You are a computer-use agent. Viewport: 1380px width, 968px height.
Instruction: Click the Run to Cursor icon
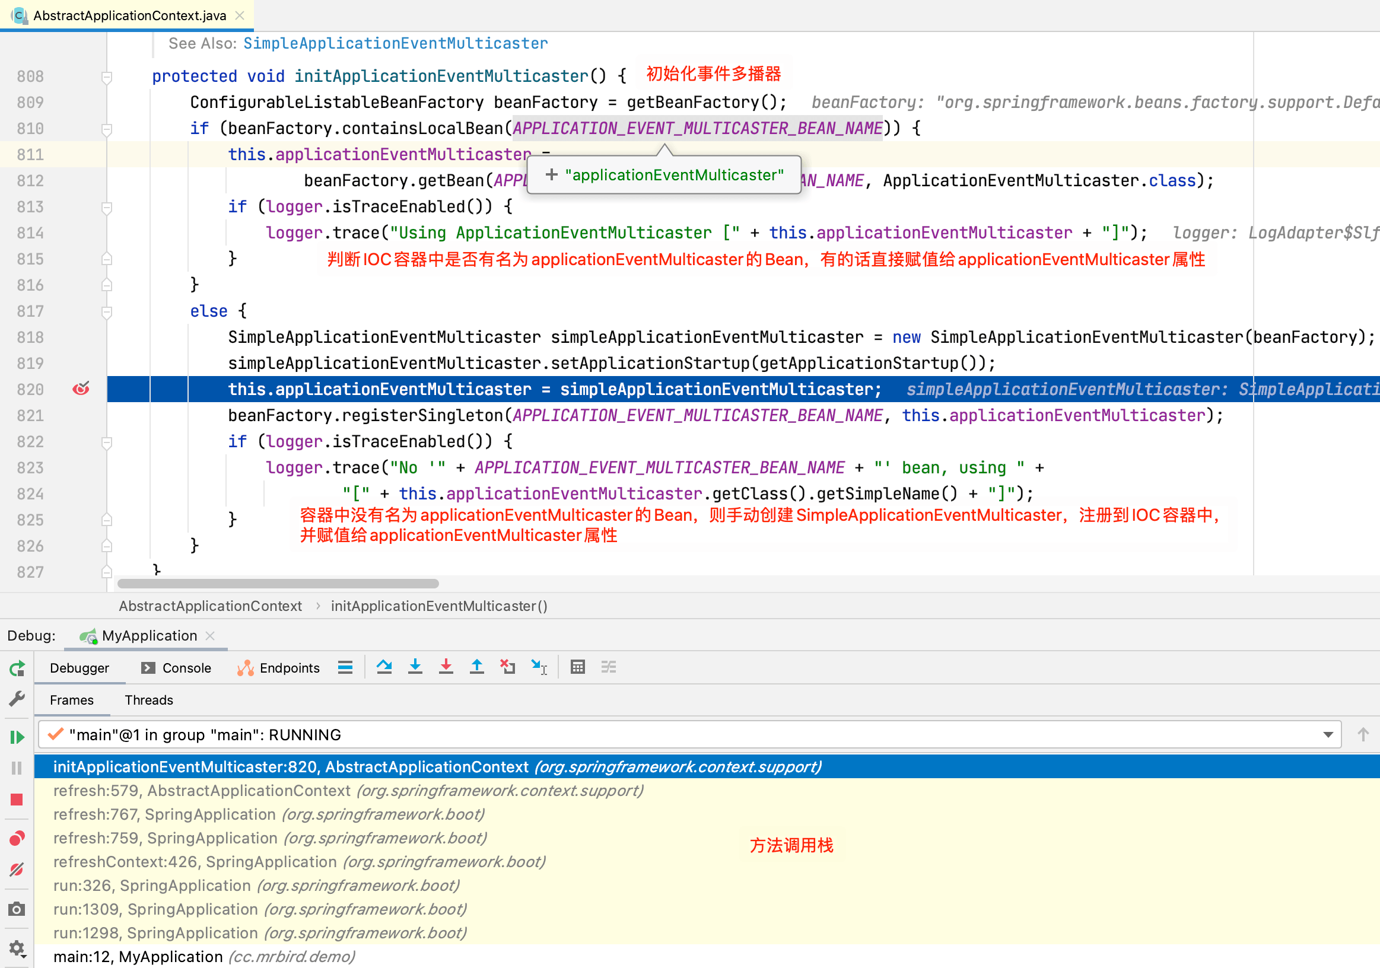click(x=539, y=667)
